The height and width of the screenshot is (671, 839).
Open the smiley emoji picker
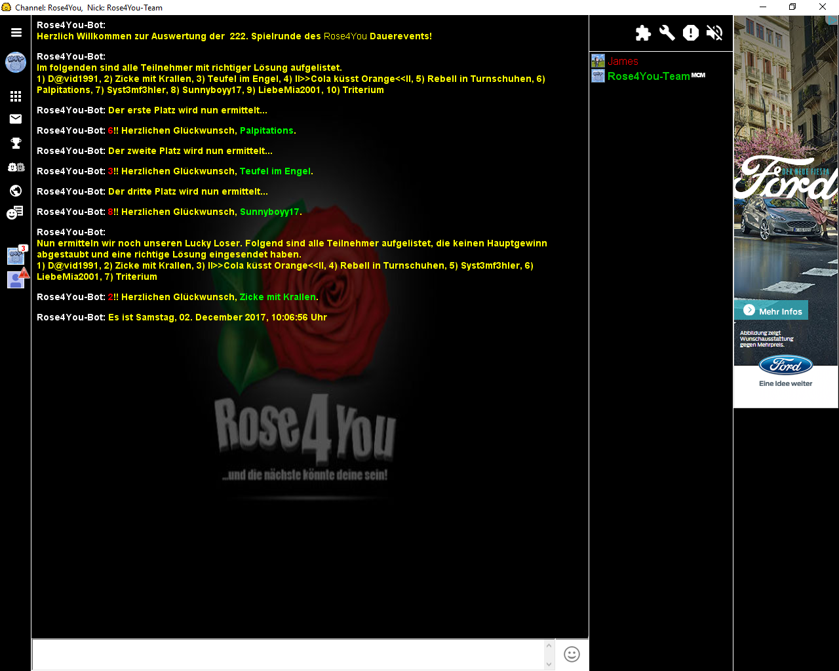pyautogui.click(x=572, y=655)
